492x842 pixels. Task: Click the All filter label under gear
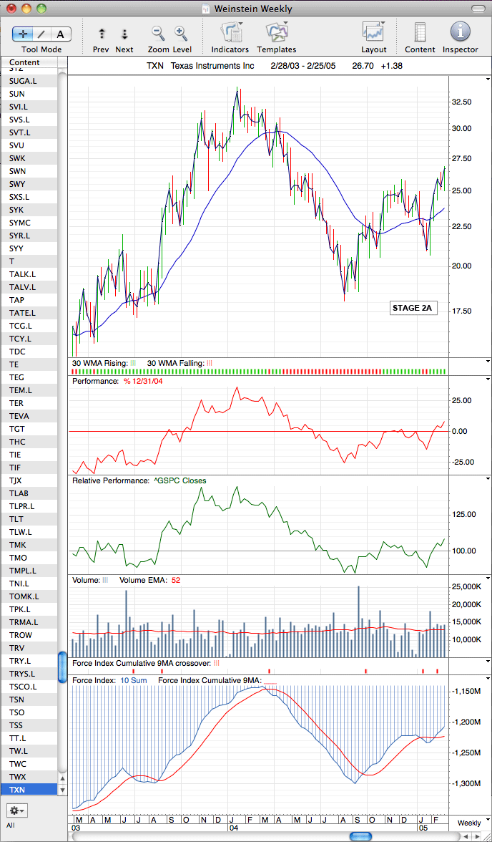[x=11, y=825]
